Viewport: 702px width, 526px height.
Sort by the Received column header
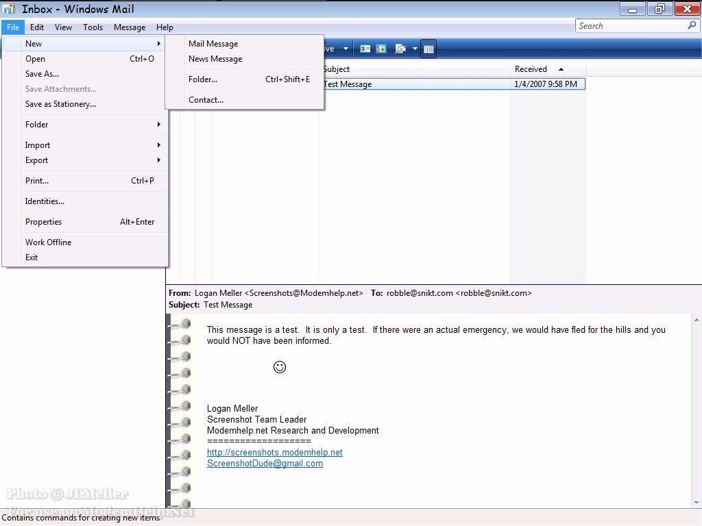548,69
